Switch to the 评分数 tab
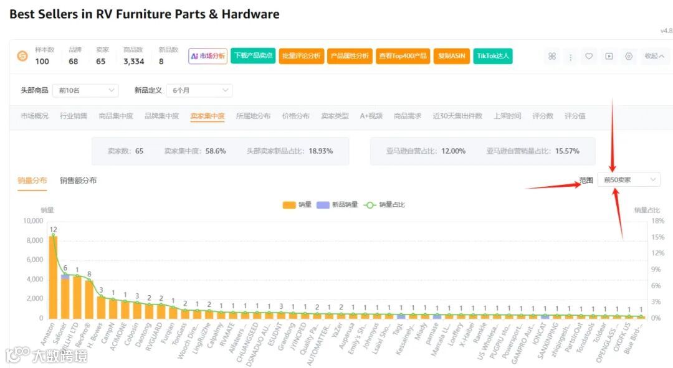The height and width of the screenshot is (368, 673). 543,116
